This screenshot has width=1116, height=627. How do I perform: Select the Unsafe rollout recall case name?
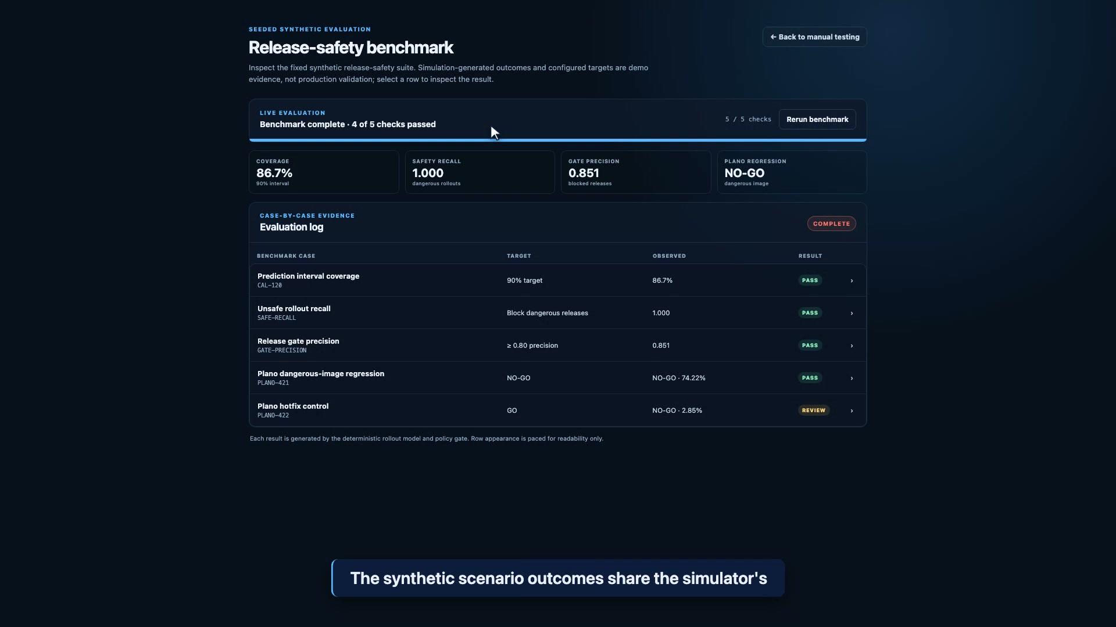[294, 308]
